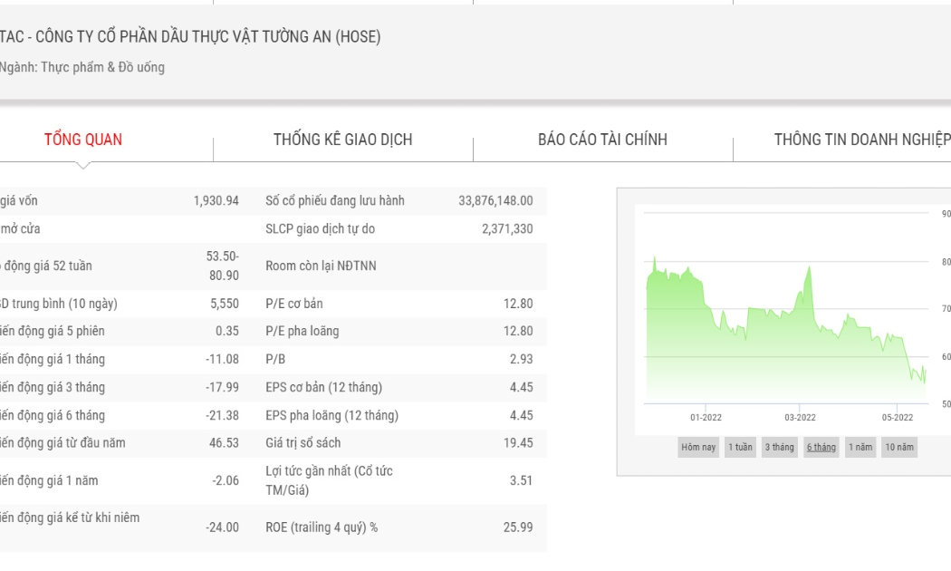
Task: Switch to THỐNG KÊ GIAO DỊCH tab
Action: pyautogui.click(x=342, y=140)
